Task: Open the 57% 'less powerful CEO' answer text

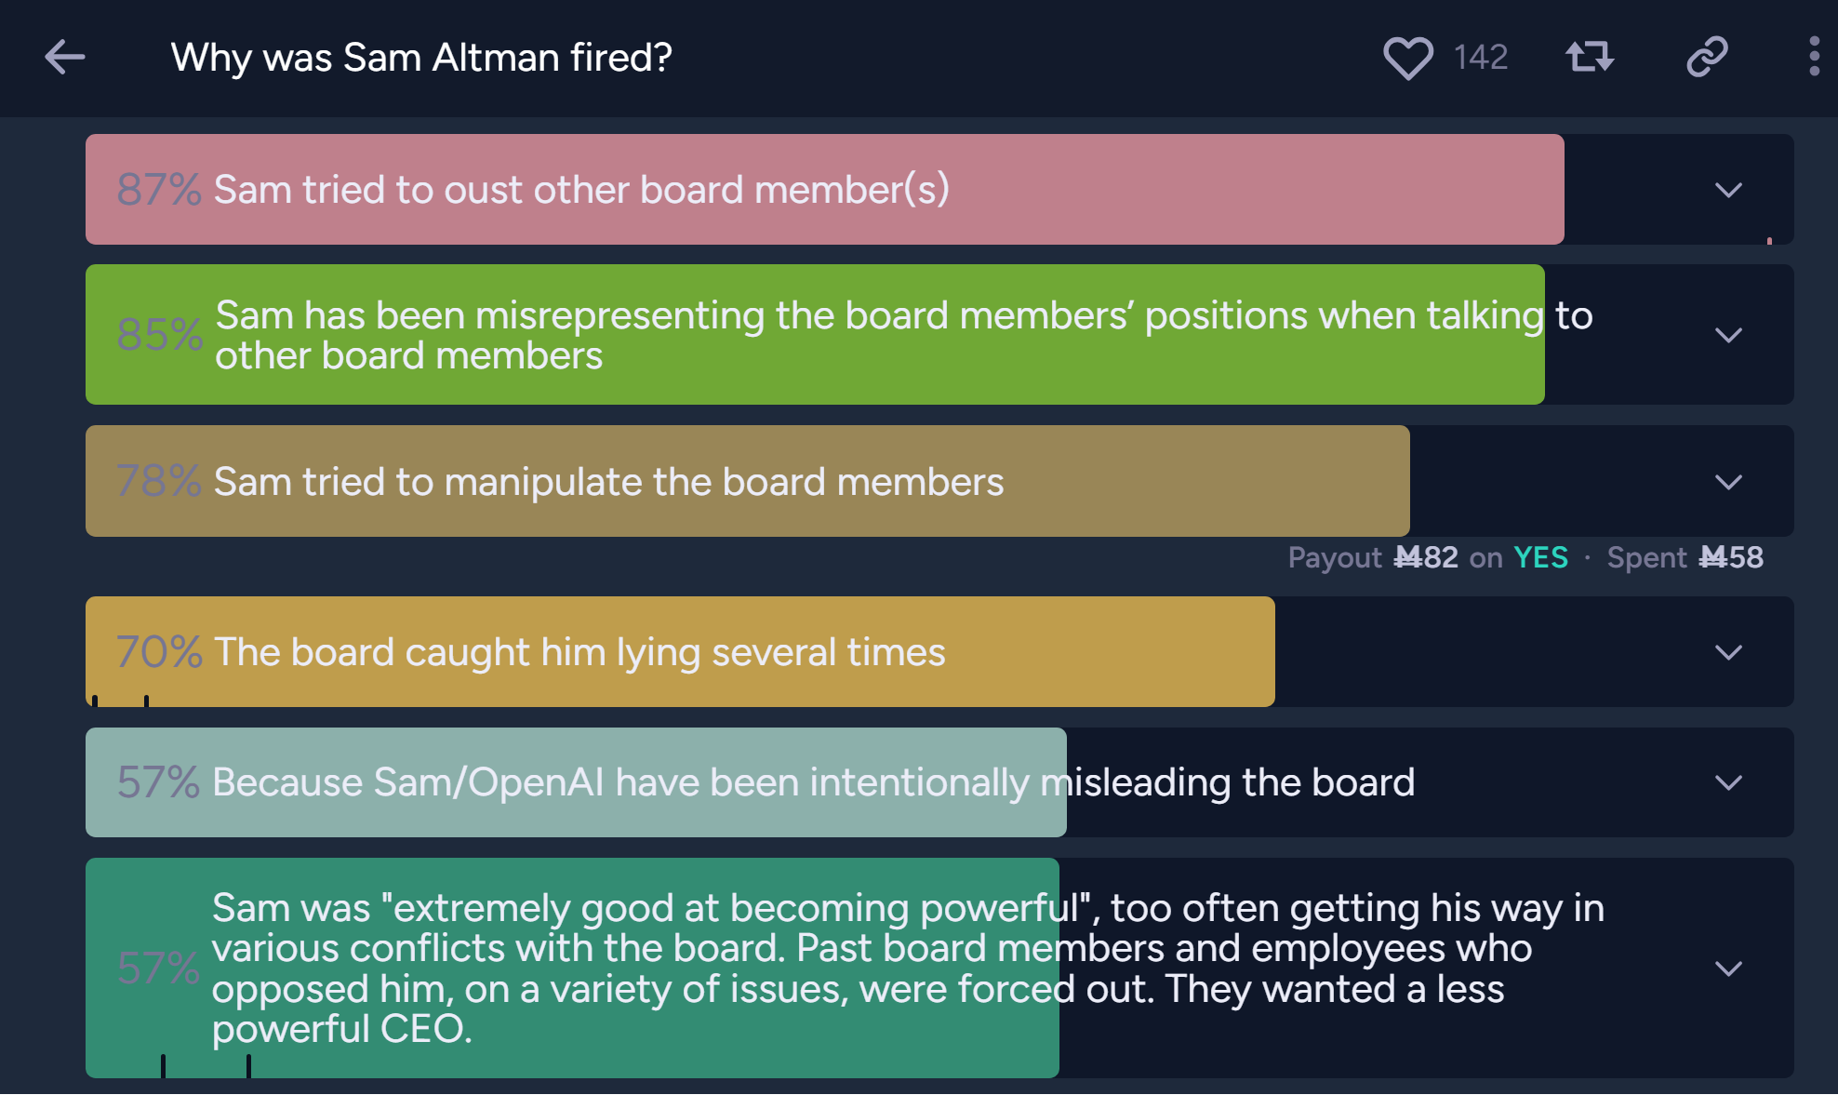Action: [x=908, y=968]
